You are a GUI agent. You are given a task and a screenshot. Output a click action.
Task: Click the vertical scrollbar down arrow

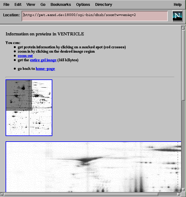pyautogui.click(x=183, y=190)
